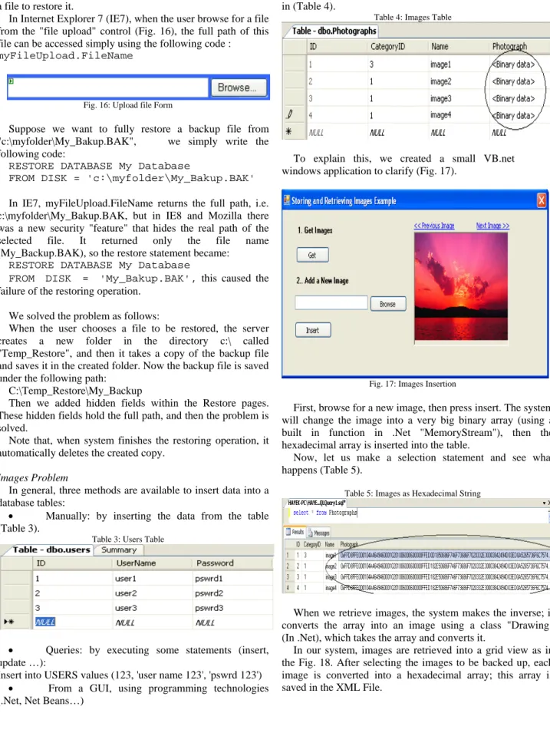Select the HAYEK-PC query file tab

[x=316, y=503]
